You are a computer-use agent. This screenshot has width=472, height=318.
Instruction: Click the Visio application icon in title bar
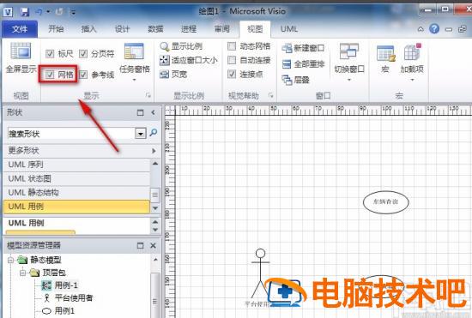pyautogui.click(x=8, y=12)
